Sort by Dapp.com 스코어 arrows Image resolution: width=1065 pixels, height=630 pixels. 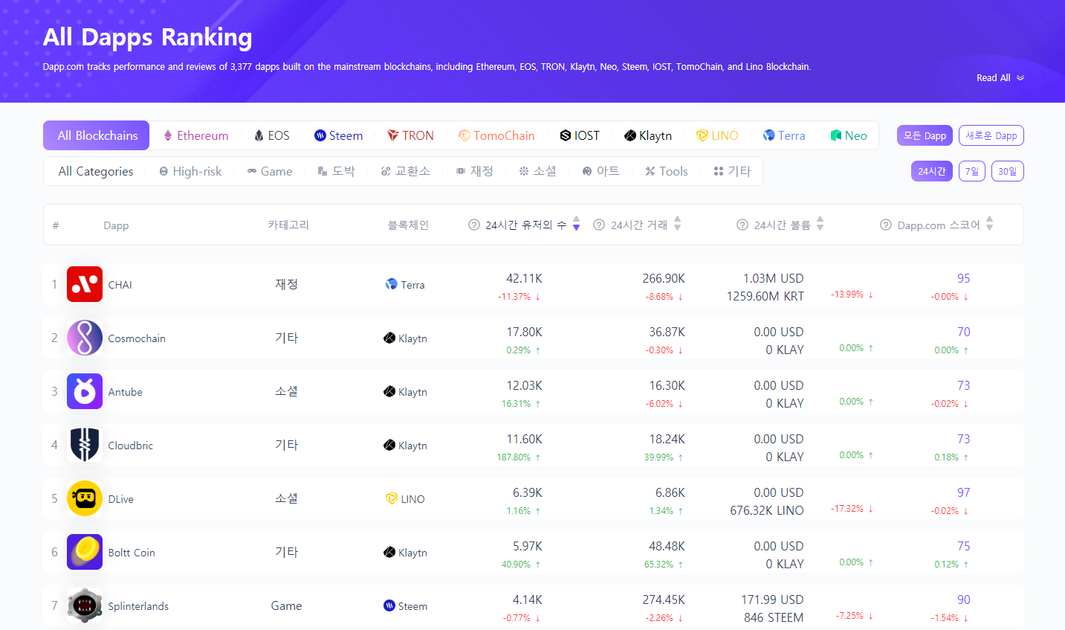point(989,224)
